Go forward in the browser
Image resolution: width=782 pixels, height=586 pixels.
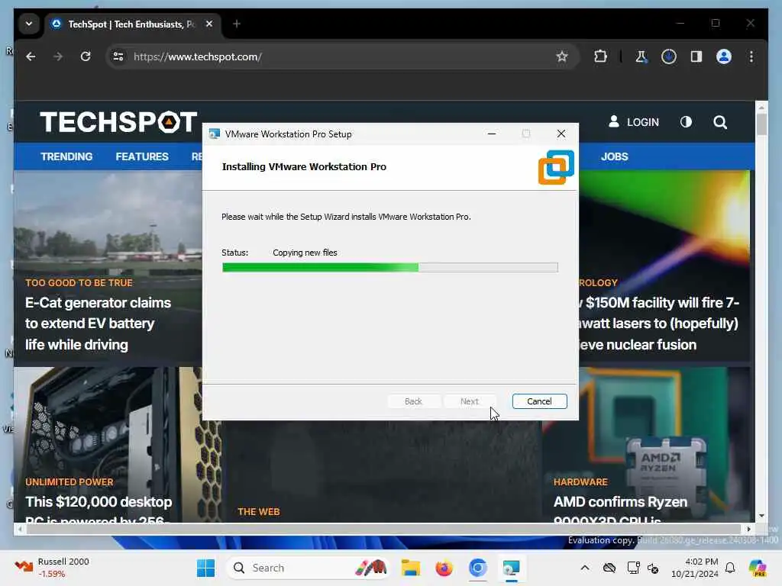click(58, 56)
